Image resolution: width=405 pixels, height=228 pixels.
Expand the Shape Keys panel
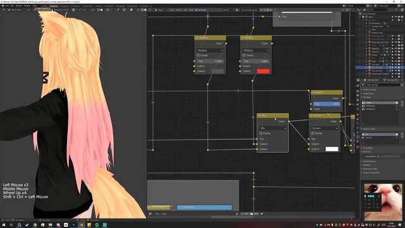click(x=368, y=94)
